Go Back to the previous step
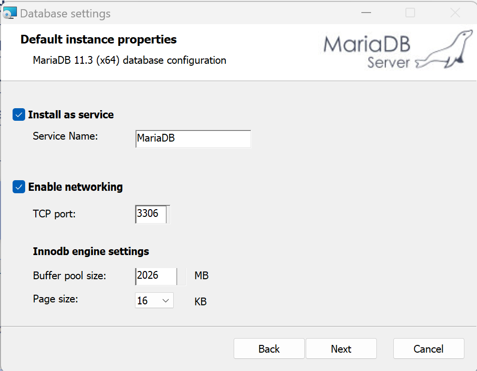The image size is (477, 371). pos(269,348)
